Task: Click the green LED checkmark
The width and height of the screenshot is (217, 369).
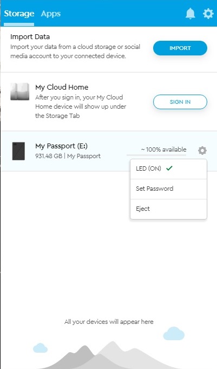Action: tap(169, 168)
